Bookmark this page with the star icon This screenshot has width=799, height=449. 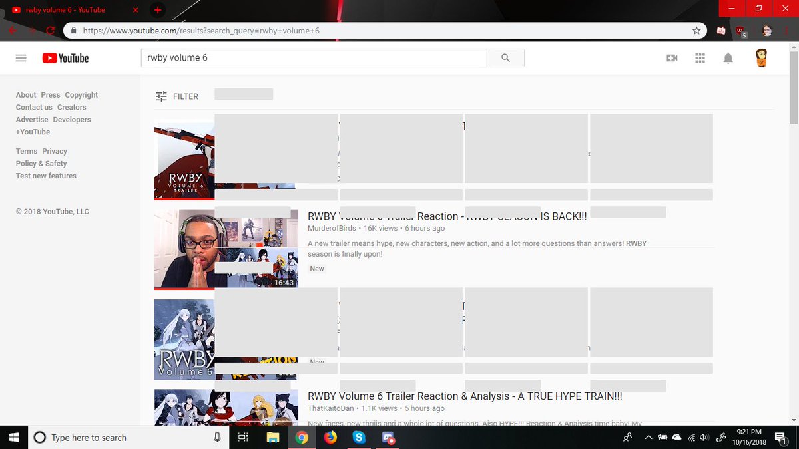click(696, 31)
